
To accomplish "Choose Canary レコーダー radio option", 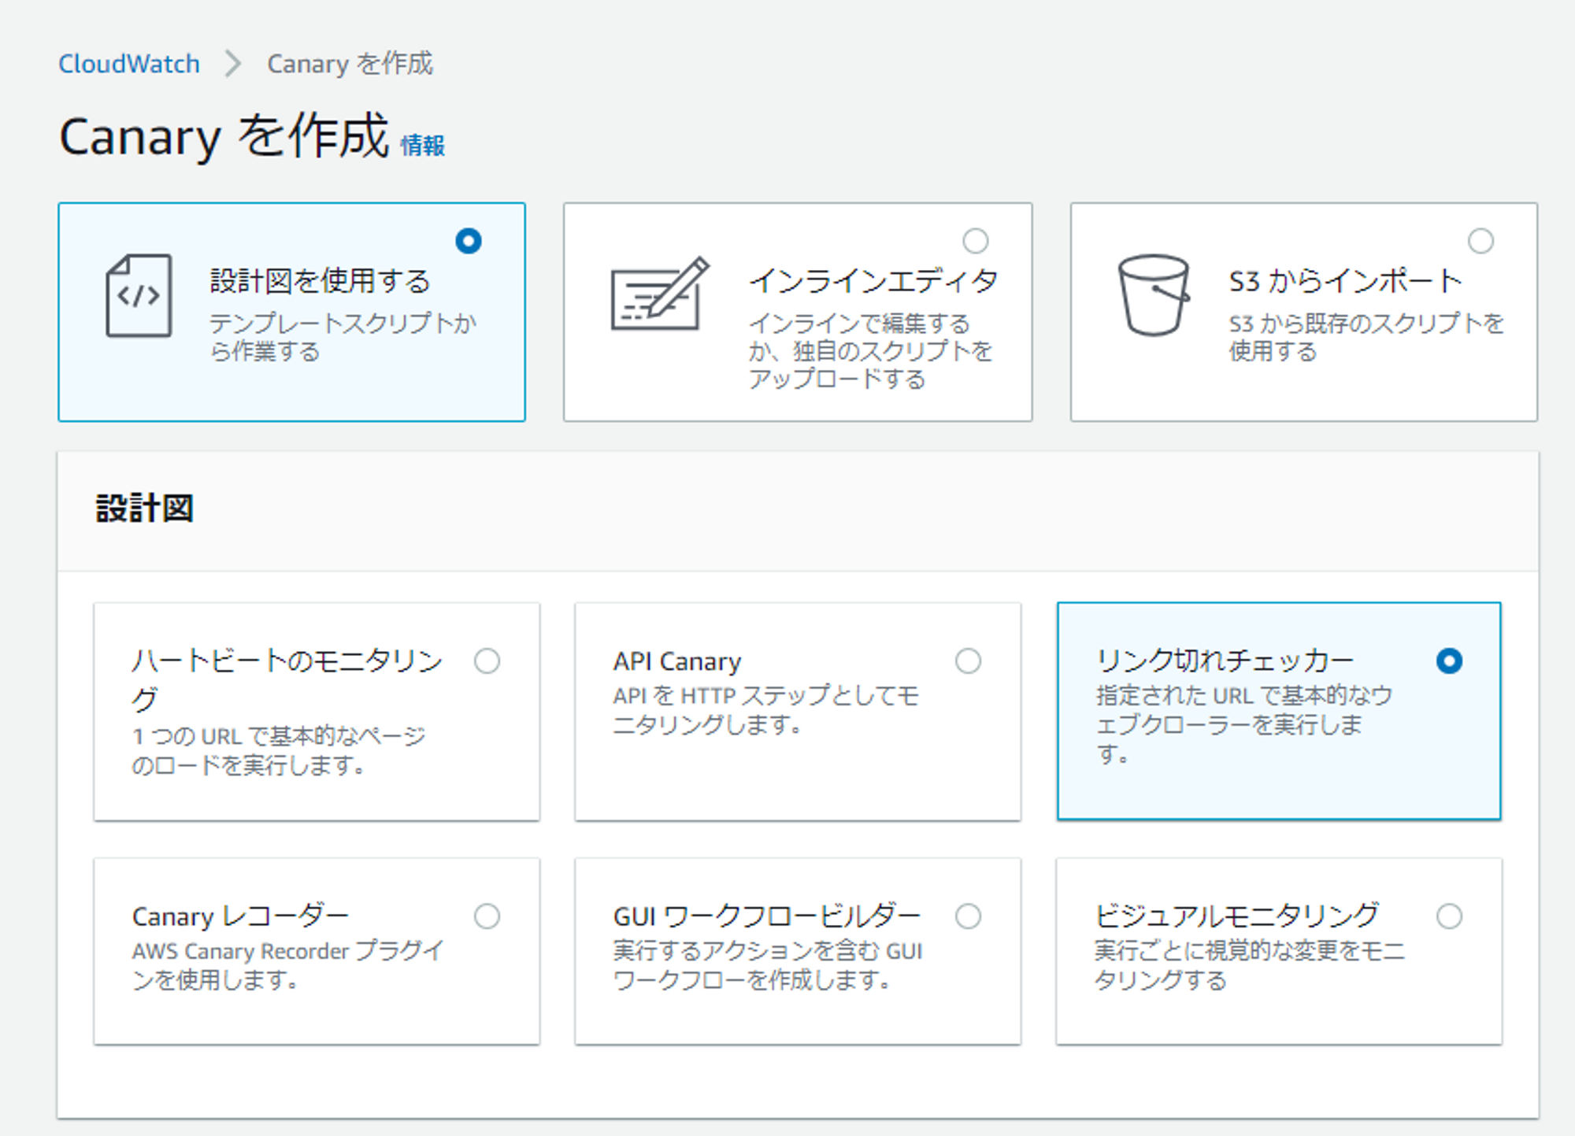I will (x=487, y=916).
